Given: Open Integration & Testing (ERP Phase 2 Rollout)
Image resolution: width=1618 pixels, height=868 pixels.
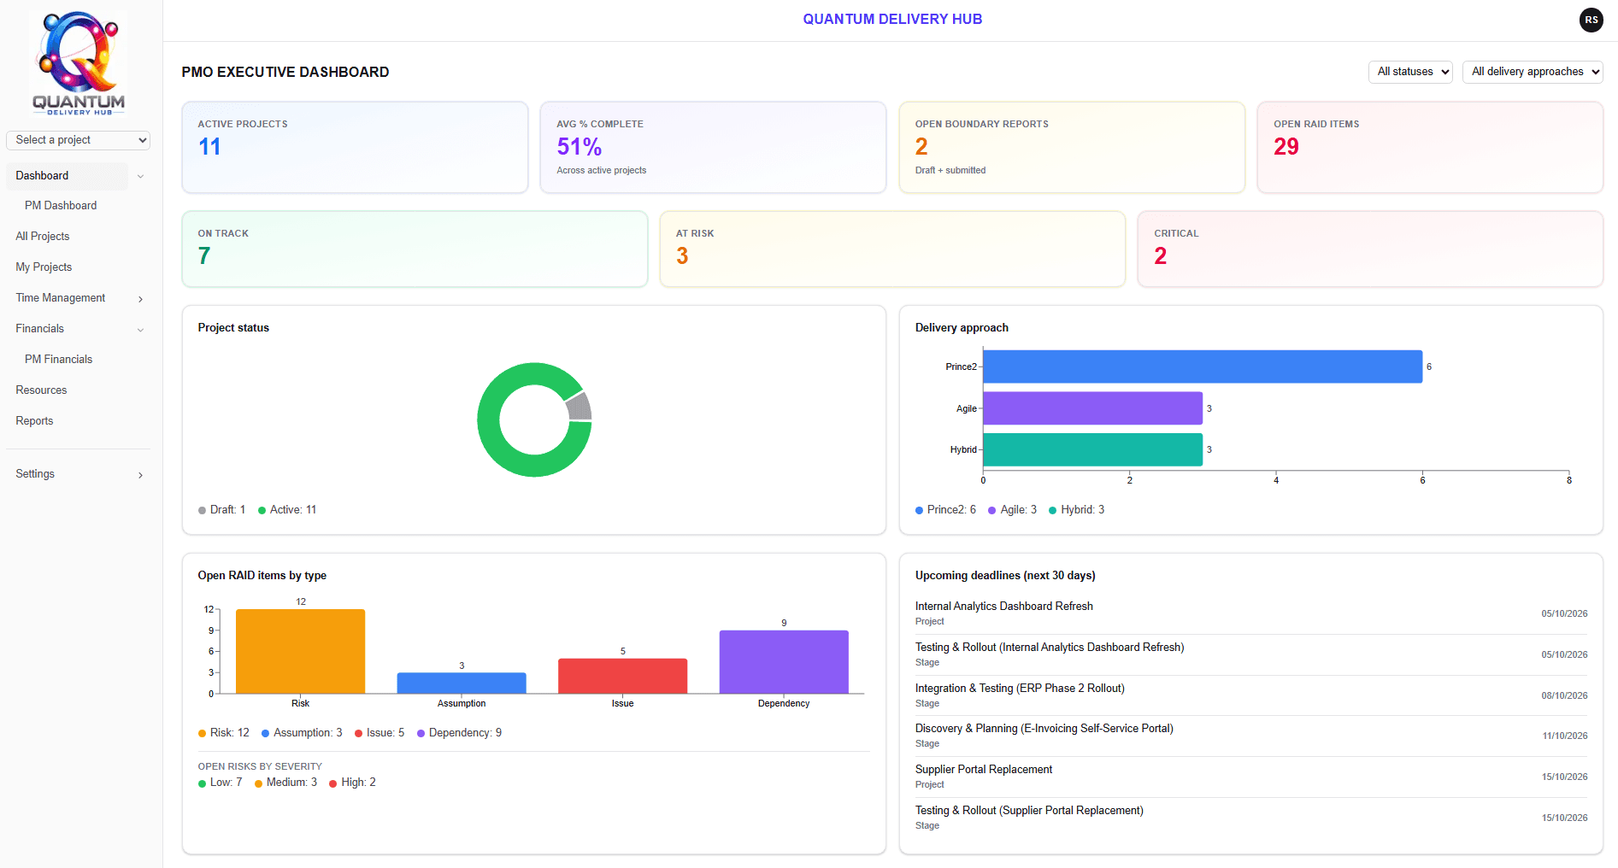Looking at the screenshot, I should pos(1251,695).
